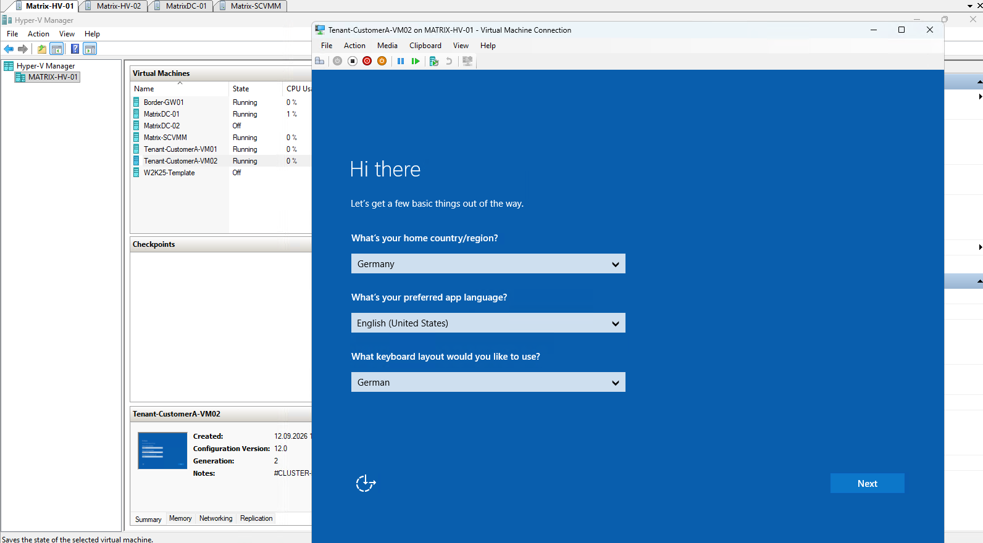Turn off the VM using the black stop icon

click(353, 61)
